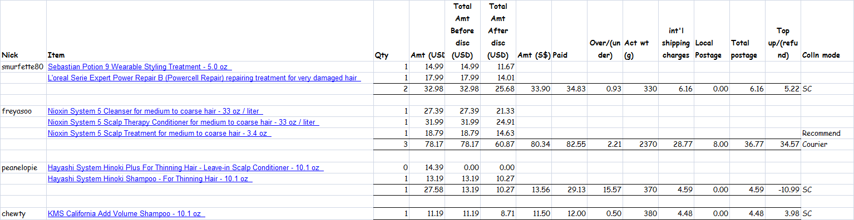The height and width of the screenshot is (220, 854).
Task: Select the 380 actual weight cell
Action: (641, 213)
